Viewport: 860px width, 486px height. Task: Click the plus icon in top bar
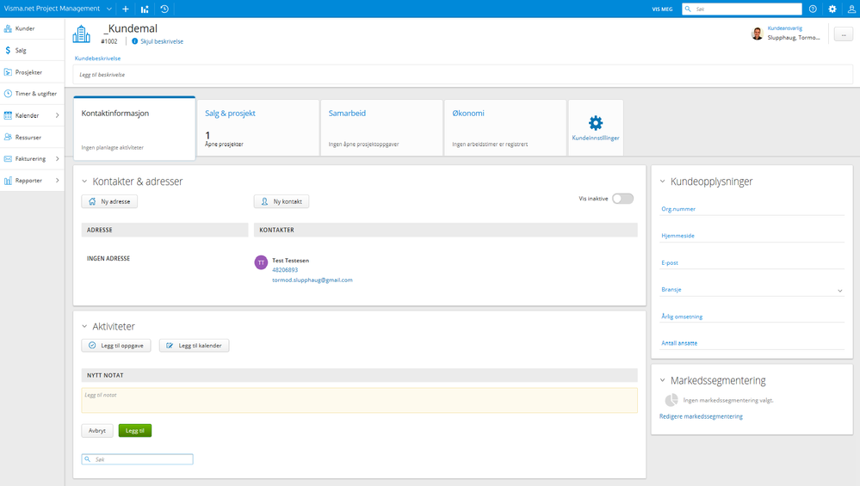(x=126, y=9)
